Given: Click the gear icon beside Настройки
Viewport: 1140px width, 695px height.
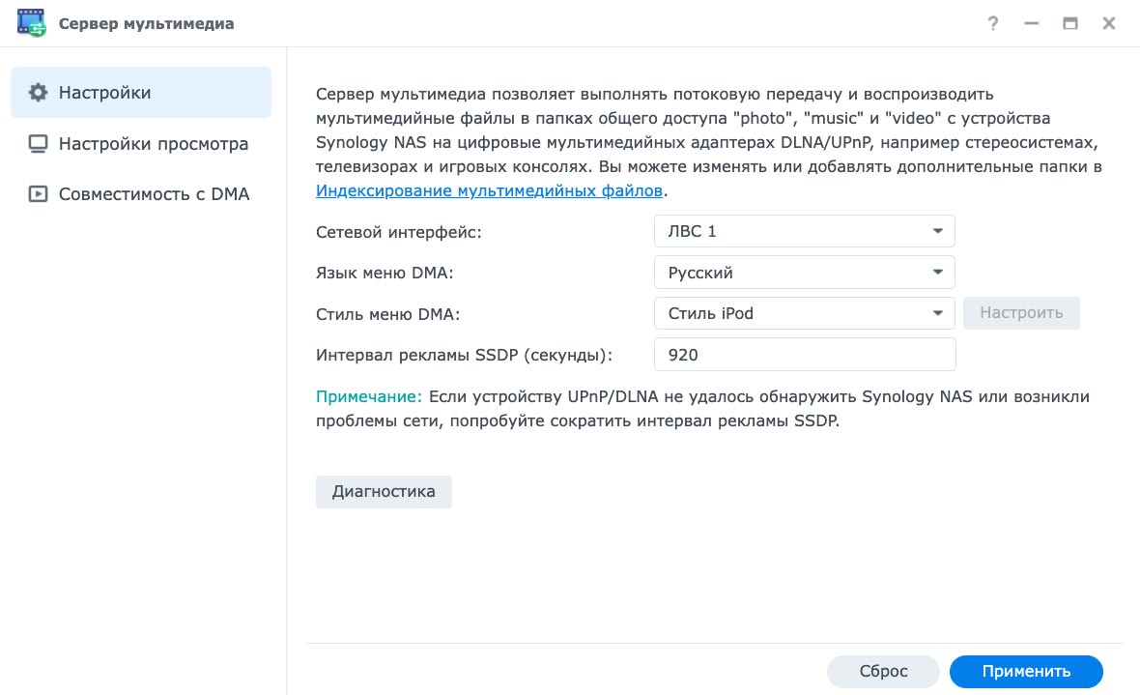Looking at the screenshot, I should coord(38,93).
